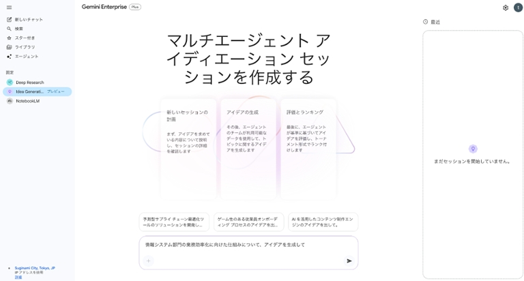
Task: Click the plus attach icon in prompt box
Action: click(x=148, y=261)
